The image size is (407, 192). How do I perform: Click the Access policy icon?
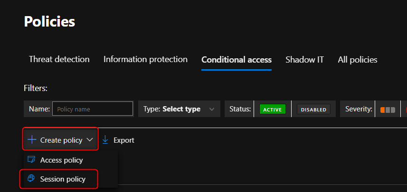click(x=31, y=160)
